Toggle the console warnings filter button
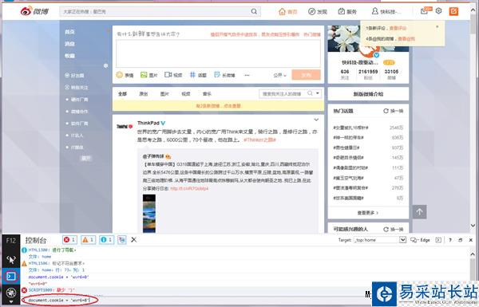This screenshot has width=479, height=307. tap(89, 240)
